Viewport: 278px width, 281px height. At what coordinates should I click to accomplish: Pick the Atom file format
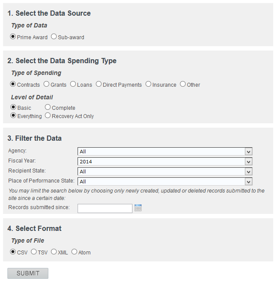pos(74,252)
